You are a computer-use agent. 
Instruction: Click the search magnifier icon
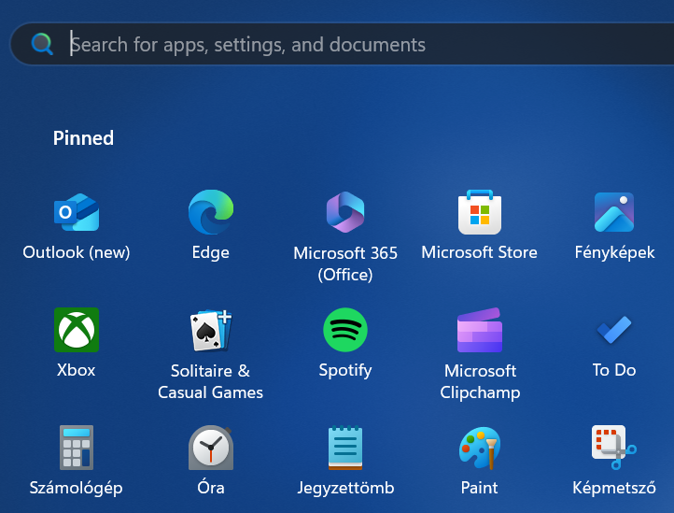click(42, 44)
